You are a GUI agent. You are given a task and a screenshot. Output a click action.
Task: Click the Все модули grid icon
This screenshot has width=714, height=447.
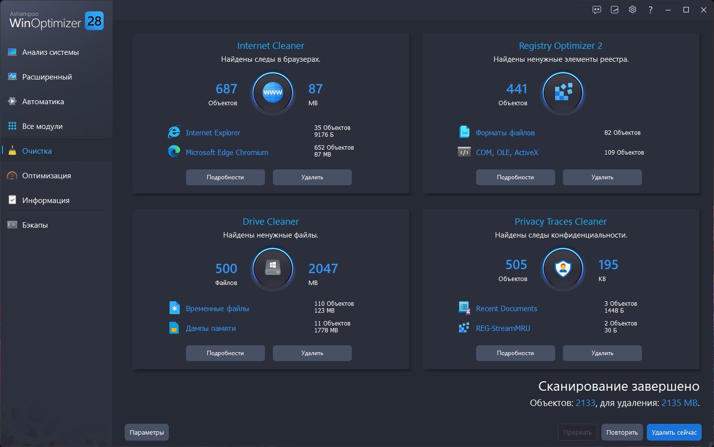(12, 126)
